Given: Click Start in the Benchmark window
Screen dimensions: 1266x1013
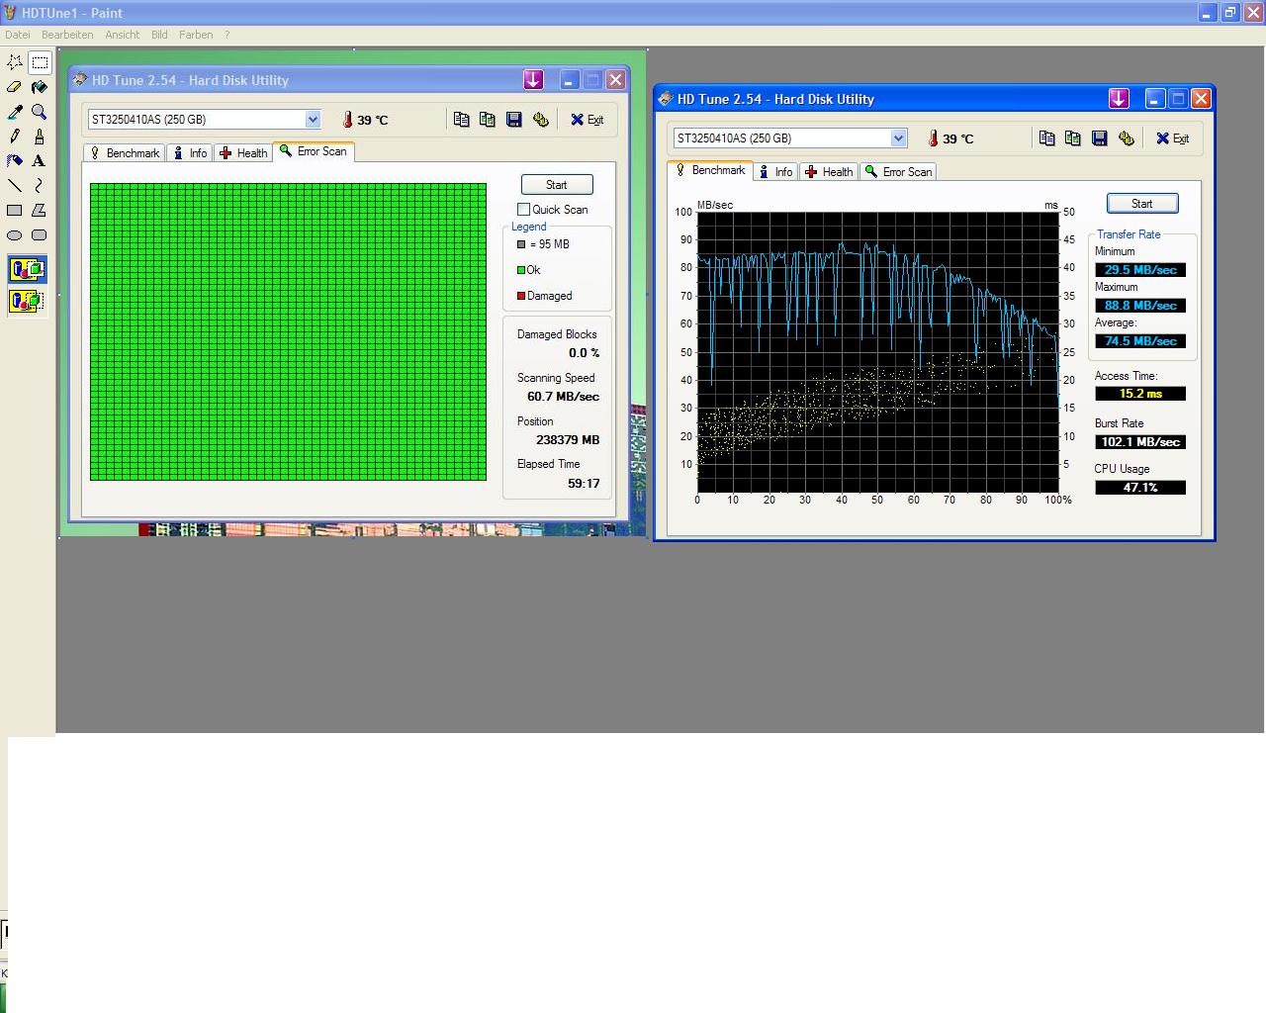Looking at the screenshot, I should (x=1142, y=204).
